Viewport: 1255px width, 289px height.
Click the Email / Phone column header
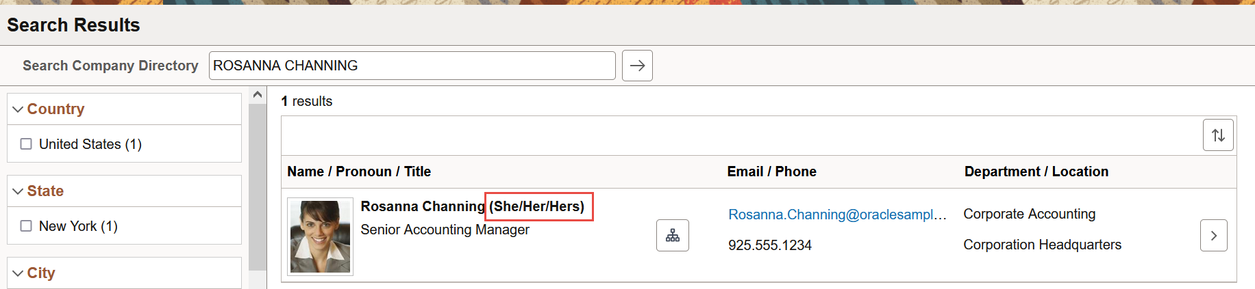771,171
